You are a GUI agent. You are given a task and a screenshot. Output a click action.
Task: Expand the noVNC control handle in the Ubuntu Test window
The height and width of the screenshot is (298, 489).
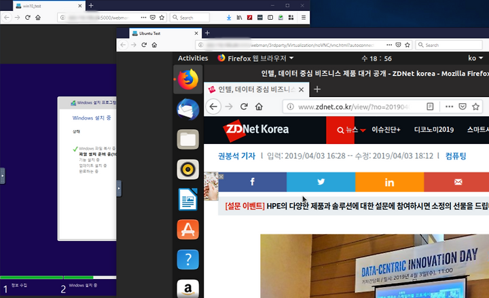click(x=119, y=188)
